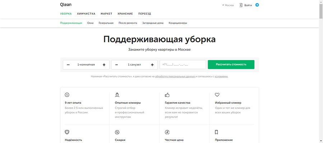Screen dimensions: 323x143
Task: Reduce bathrooms with the minus button
Action: coord(116,65)
